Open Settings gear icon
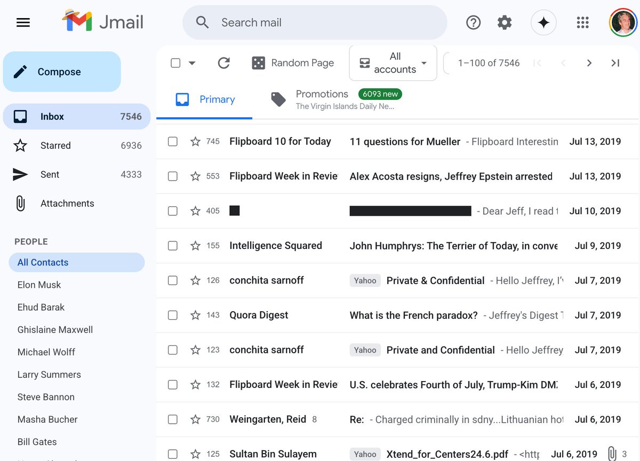The height and width of the screenshot is (461, 640). point(504,22)
